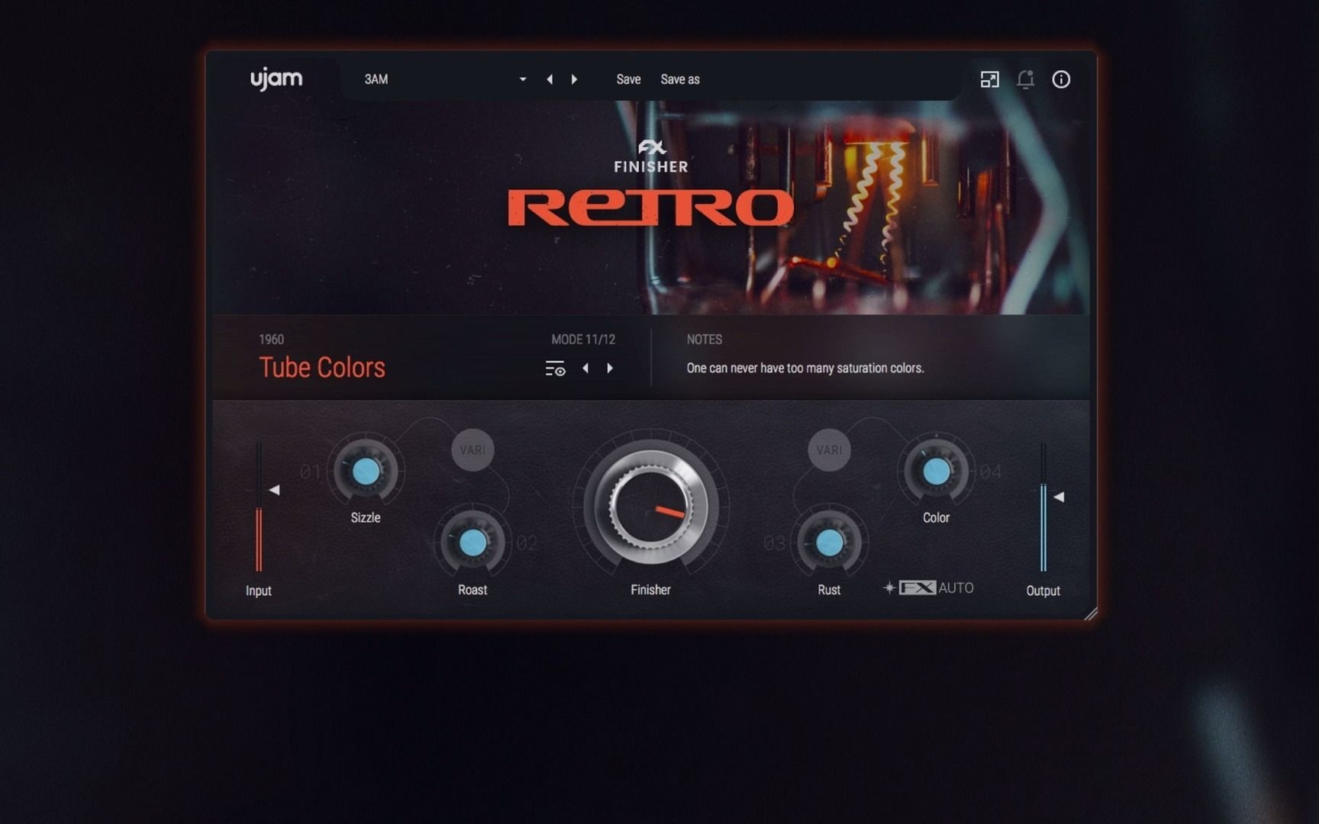
Task: Click the large Finisher knob
Action: 651,506
